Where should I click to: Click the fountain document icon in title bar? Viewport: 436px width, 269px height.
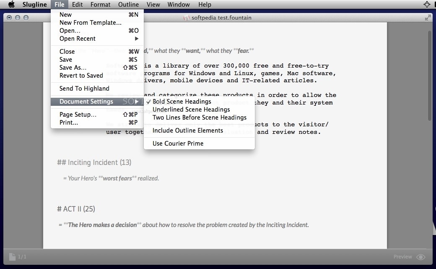186,18
